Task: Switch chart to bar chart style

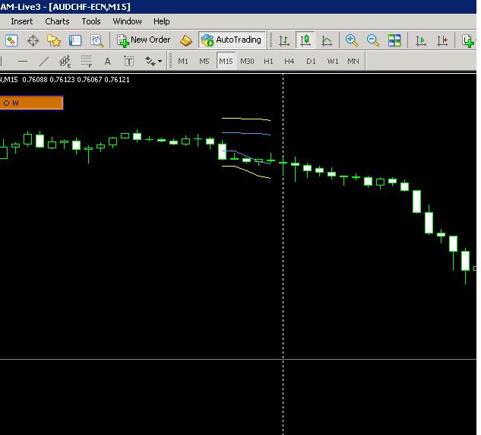Action: (x=284, y=40)
